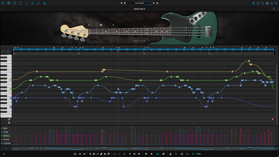
Task: Click the fx icon below the piano keys
Action: click(9, 123)
